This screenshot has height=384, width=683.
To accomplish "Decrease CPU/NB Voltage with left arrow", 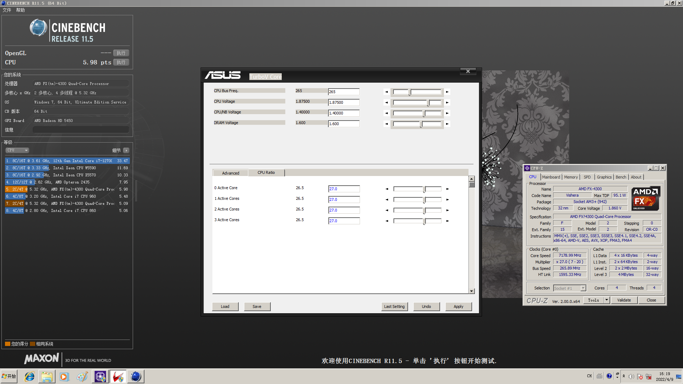I will click(386, 113).
